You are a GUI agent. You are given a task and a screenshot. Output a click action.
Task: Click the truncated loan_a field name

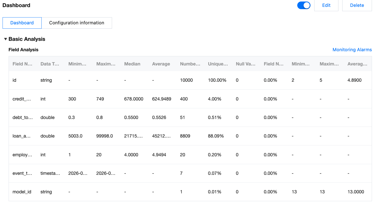(22, 136)
